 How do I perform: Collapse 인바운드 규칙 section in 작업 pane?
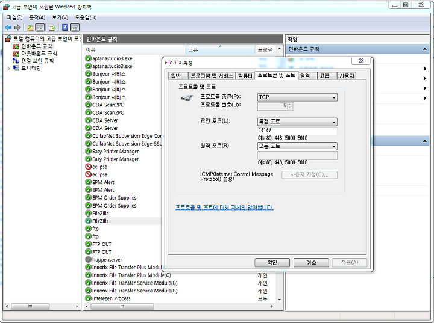[424, 49]
